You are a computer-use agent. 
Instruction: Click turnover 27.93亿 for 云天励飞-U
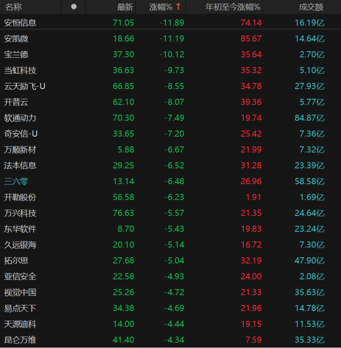309,86
